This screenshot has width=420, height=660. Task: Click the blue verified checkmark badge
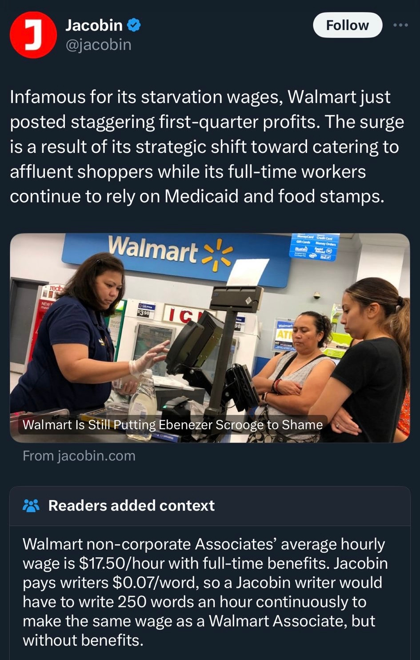click(x=134, y=25)
